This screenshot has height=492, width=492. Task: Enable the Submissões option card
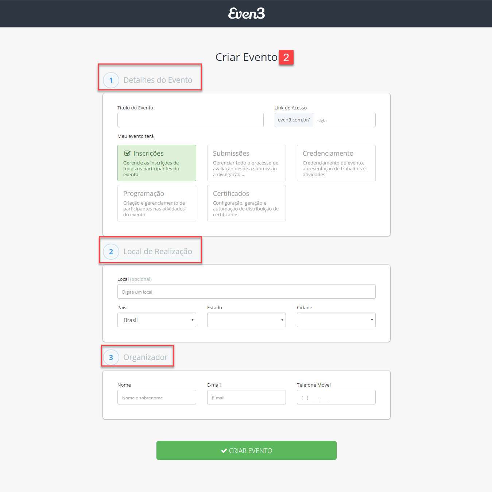click(246, 163)
